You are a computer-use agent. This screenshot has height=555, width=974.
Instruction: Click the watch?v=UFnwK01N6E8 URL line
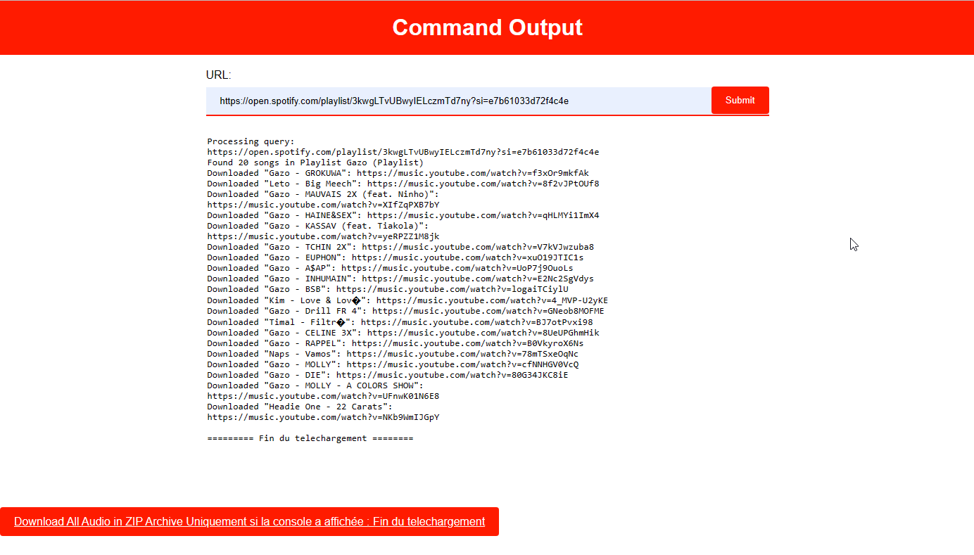coord(323,396)
